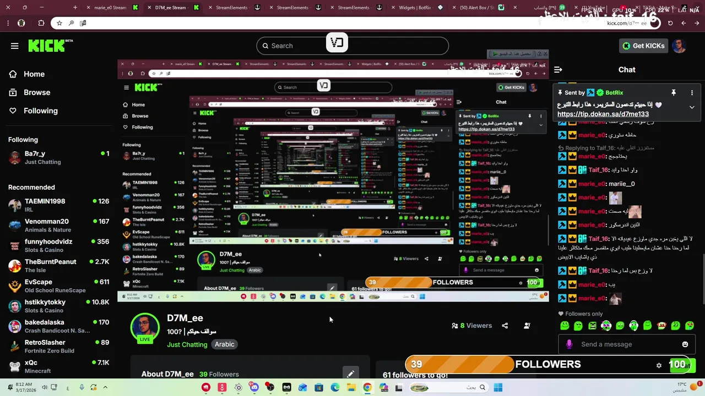705x396 pixels.
Task: Open the tip.dokan.sa/d7me133 link
Action: 603,114
